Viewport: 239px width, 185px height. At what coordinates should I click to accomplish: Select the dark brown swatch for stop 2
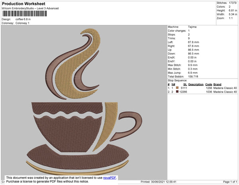click(177, 92)
